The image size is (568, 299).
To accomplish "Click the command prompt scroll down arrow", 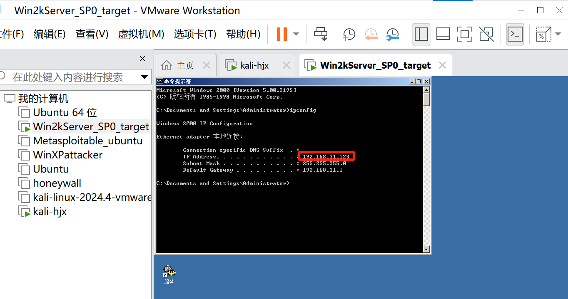I will pos(426,249).
